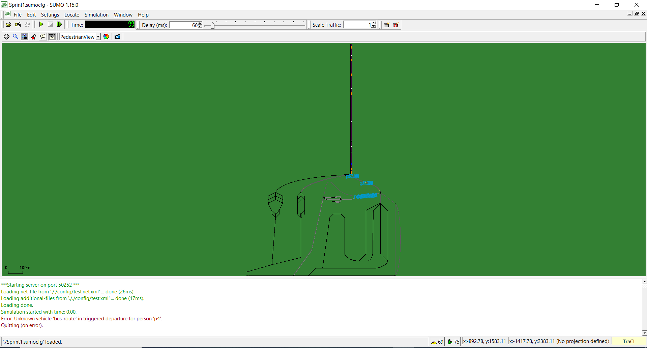Click the Open simulation folder icon
The width and height of the screenshot is (647, 348).
9,25
